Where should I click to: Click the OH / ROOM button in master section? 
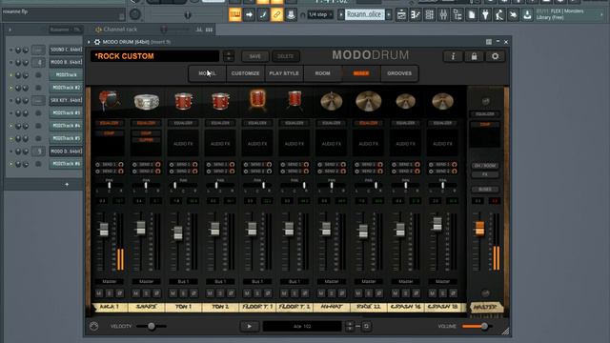[485, 166]
